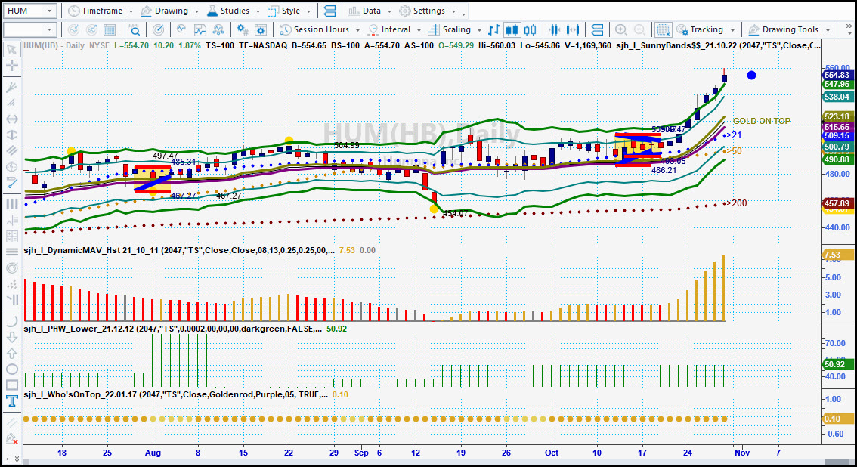Toggle the filled candlestick chart style
Viewport: 857px width, 467px height.
click(512, 29)
